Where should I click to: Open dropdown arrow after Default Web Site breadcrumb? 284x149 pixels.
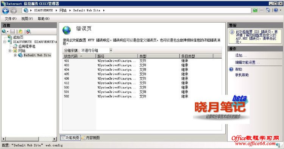coord(104,11)
